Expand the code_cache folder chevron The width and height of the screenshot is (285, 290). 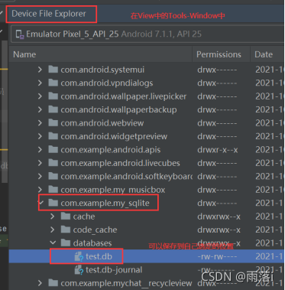(x=52, y=230)
